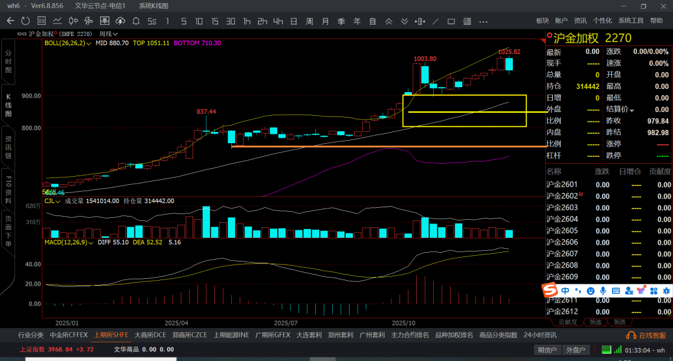
Task: Open the 24小时资讯 link
Action: 540,335
